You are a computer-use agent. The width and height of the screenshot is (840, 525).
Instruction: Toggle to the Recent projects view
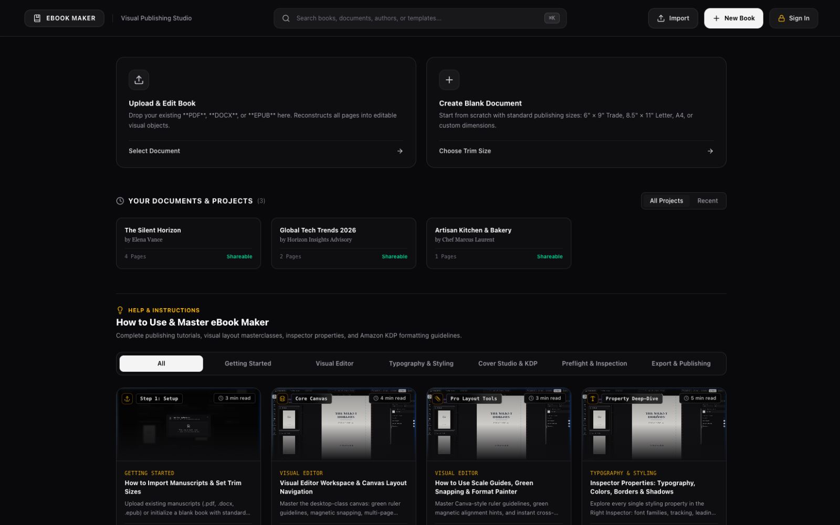coord(707,201)
